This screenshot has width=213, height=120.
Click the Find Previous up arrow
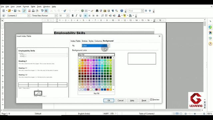(x=150, y=11)
